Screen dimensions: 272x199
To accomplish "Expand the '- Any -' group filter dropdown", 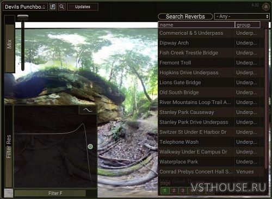I will point(242,16).
